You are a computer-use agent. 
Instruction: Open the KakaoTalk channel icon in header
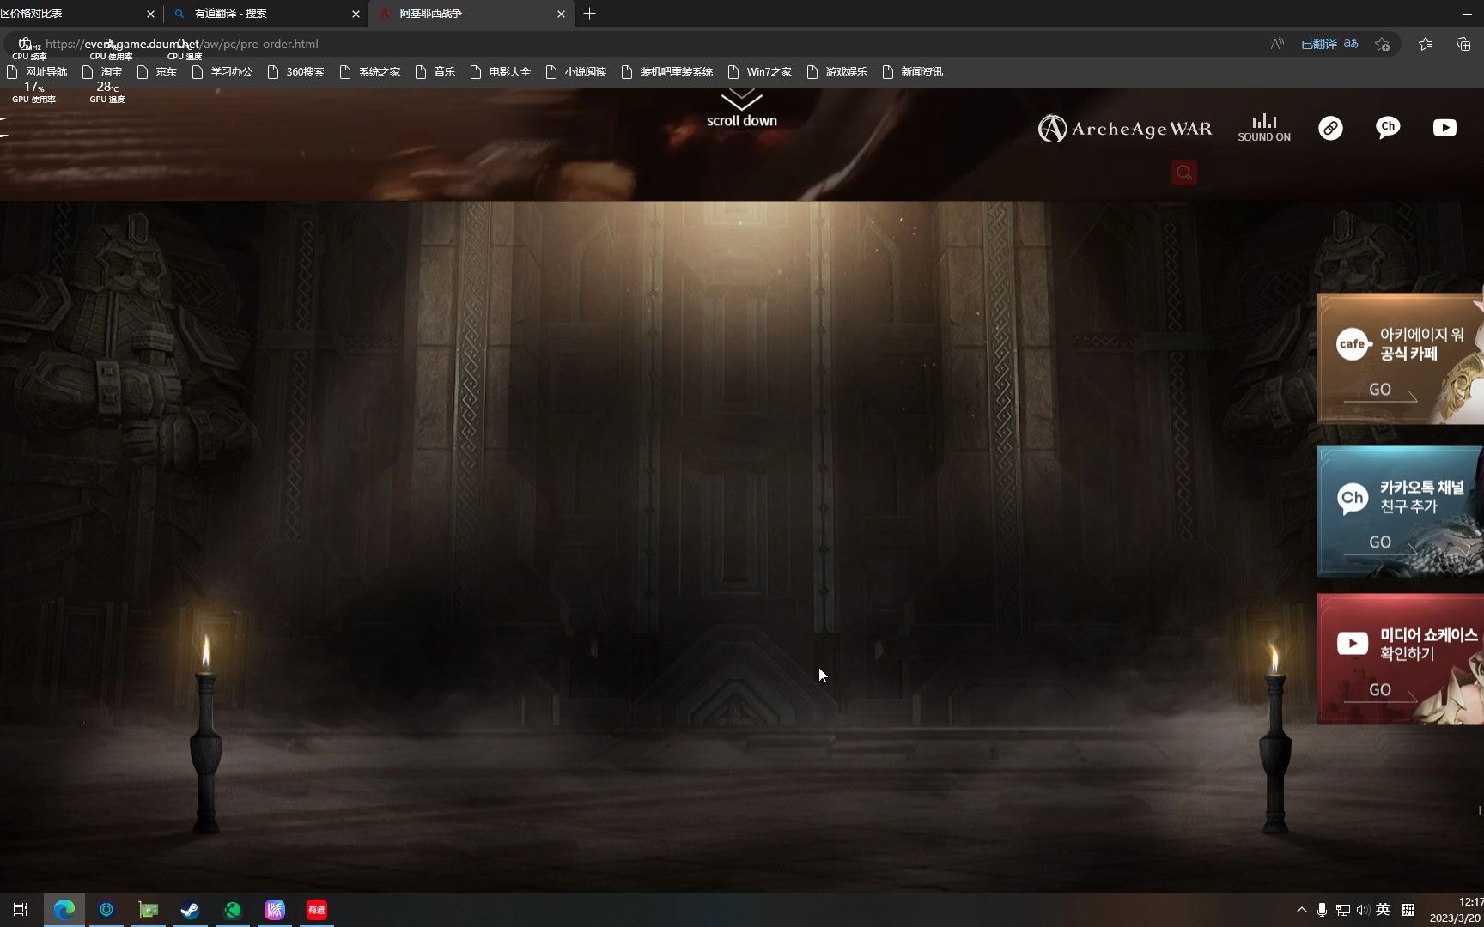1388,128
